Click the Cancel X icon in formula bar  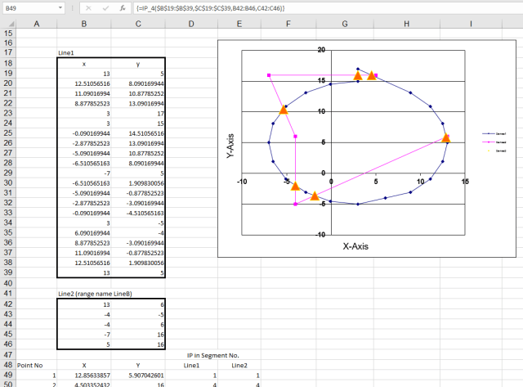(87, 7)
